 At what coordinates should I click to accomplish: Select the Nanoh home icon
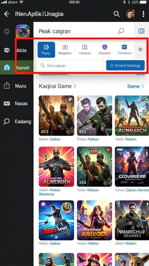[x=7, y=68]
